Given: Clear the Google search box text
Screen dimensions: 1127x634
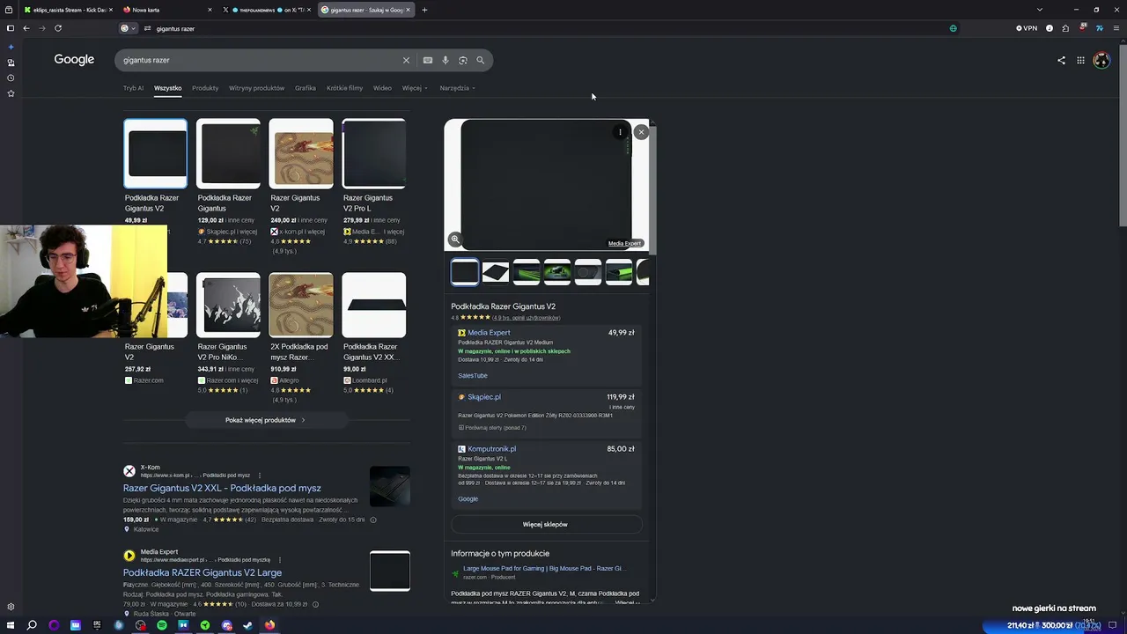Looking at the screenshot, I should pos(406,60).
